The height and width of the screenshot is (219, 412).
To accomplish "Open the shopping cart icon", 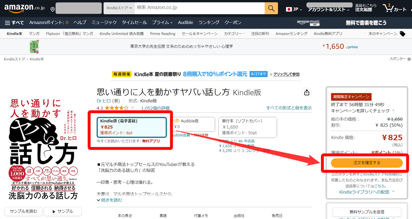I will click(x=395, y=8).
